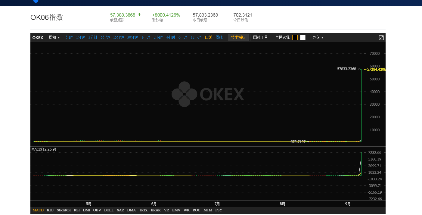Select the SAR indicator
Image resolution: width=422 pixels, height=215 pixels.
(x=120, y=210)
